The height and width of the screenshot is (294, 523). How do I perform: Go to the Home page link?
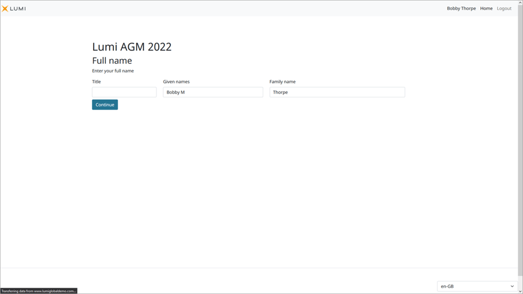(x=486, y=9)
